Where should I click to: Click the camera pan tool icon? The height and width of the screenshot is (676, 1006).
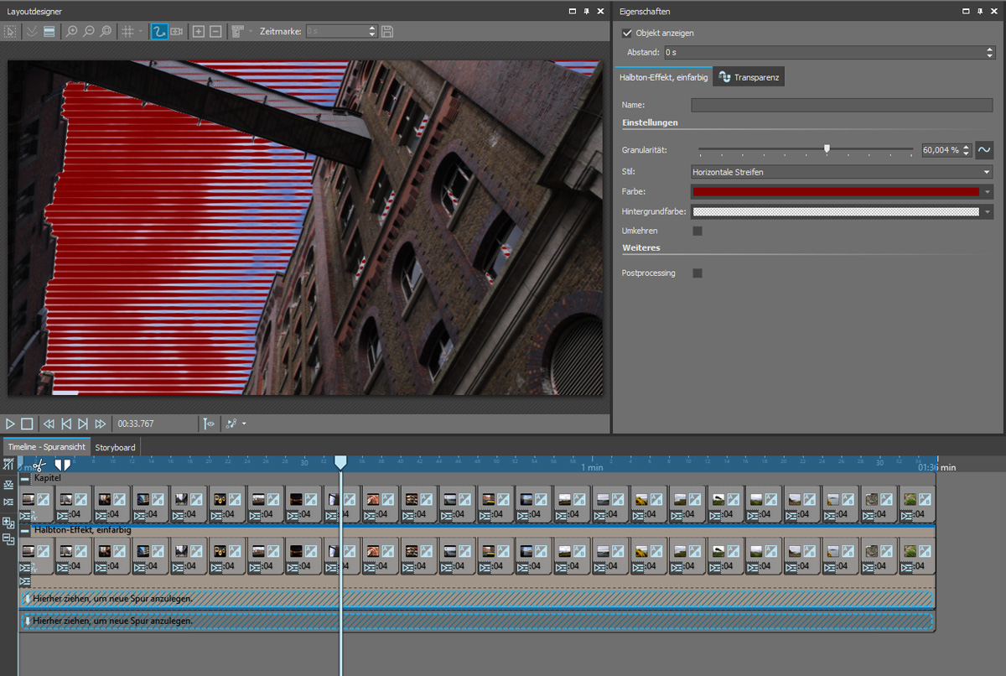click(177, 31)
